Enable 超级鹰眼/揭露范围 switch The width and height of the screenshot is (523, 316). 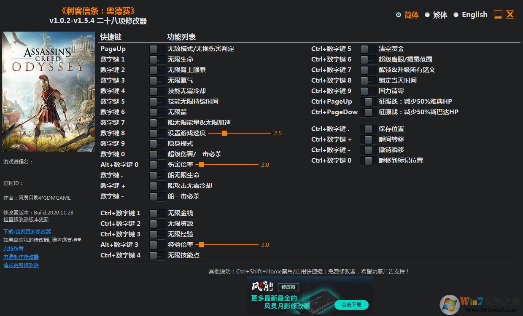[367, 59]
